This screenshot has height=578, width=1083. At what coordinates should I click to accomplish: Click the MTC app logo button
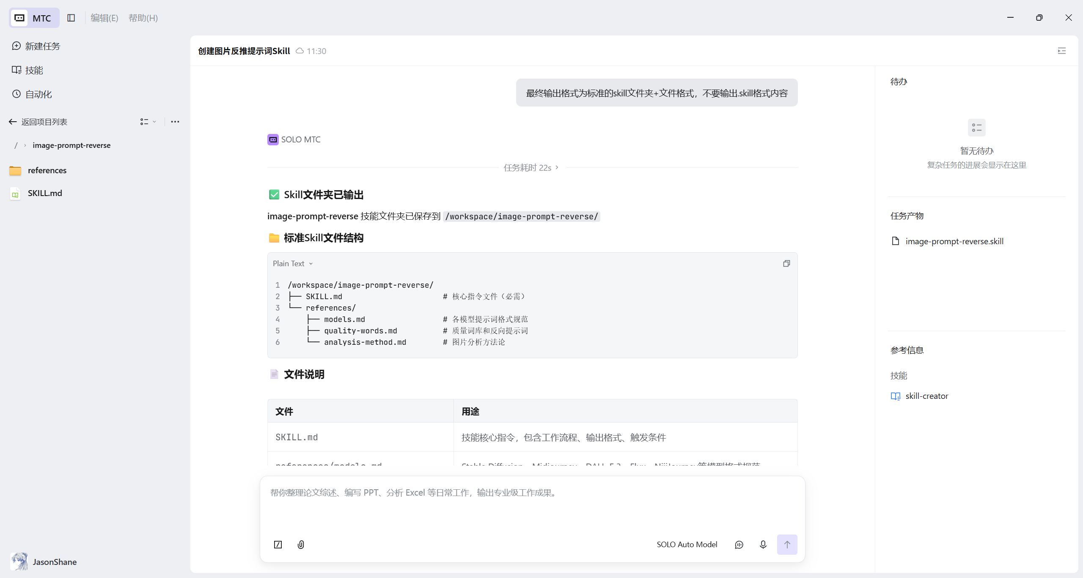34,18
